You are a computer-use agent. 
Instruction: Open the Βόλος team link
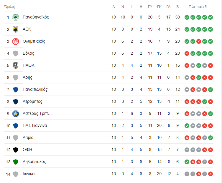click(x=28, y=53)
